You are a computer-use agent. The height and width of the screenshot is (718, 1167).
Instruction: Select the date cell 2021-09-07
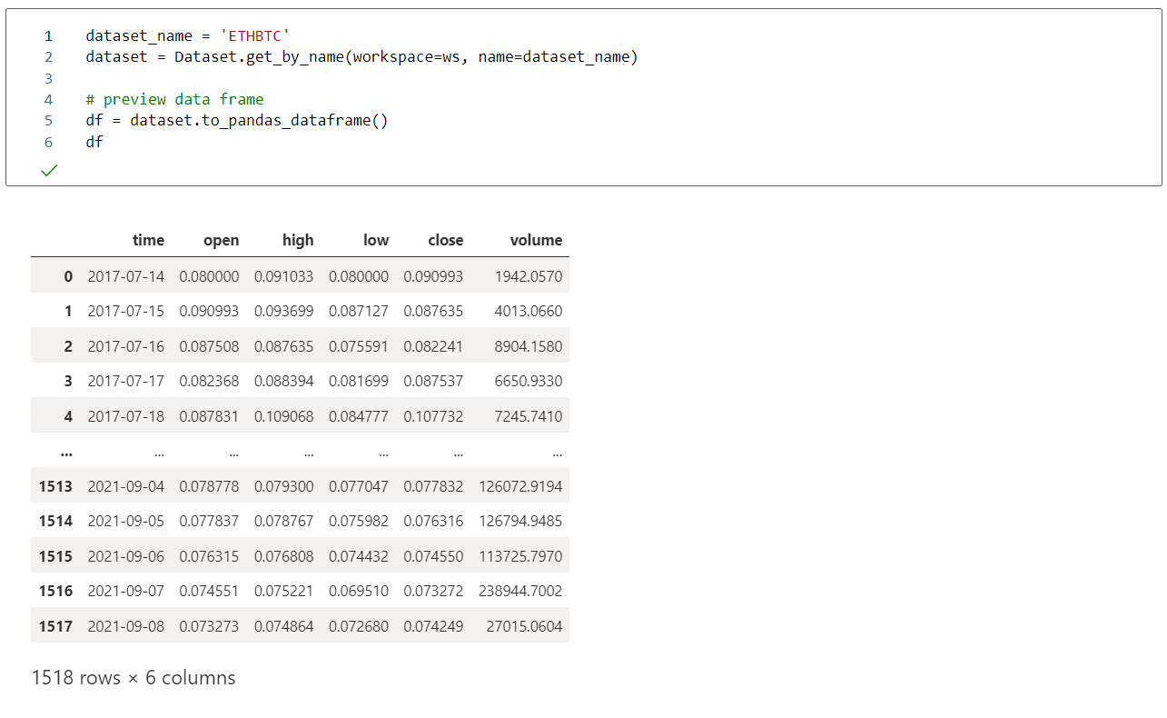(126, 591)
